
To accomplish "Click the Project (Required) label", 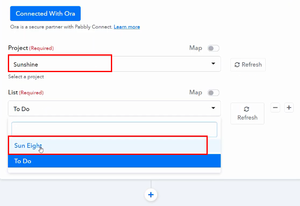I will (31, 48).
